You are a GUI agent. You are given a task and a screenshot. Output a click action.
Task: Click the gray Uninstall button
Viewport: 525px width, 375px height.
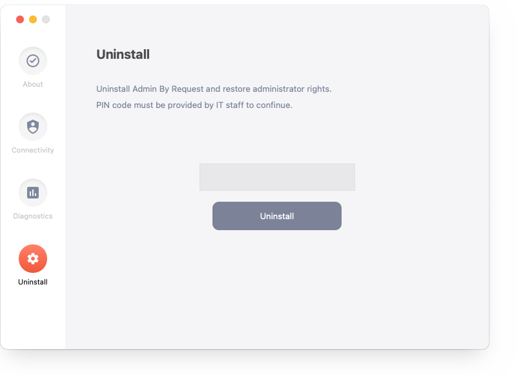point(277,216)
